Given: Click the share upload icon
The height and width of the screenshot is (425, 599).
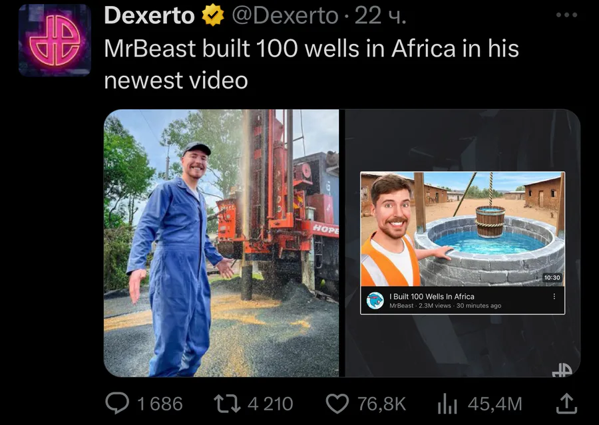Looking at the screenshot, I should [x=566, y=404].
